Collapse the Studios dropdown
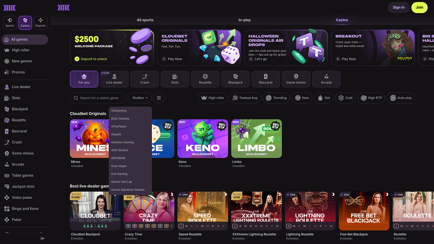Image resolution: width=434 pixels, height=244 pixels. coord(140,98)
